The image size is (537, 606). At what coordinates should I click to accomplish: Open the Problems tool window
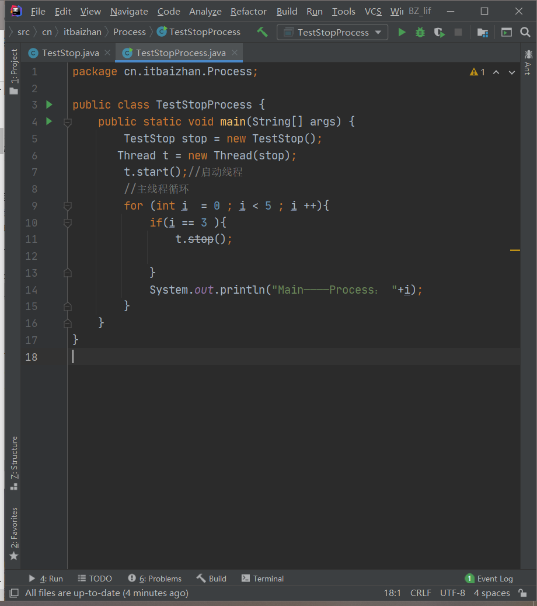pyautogui.click(x=155, y=579)
